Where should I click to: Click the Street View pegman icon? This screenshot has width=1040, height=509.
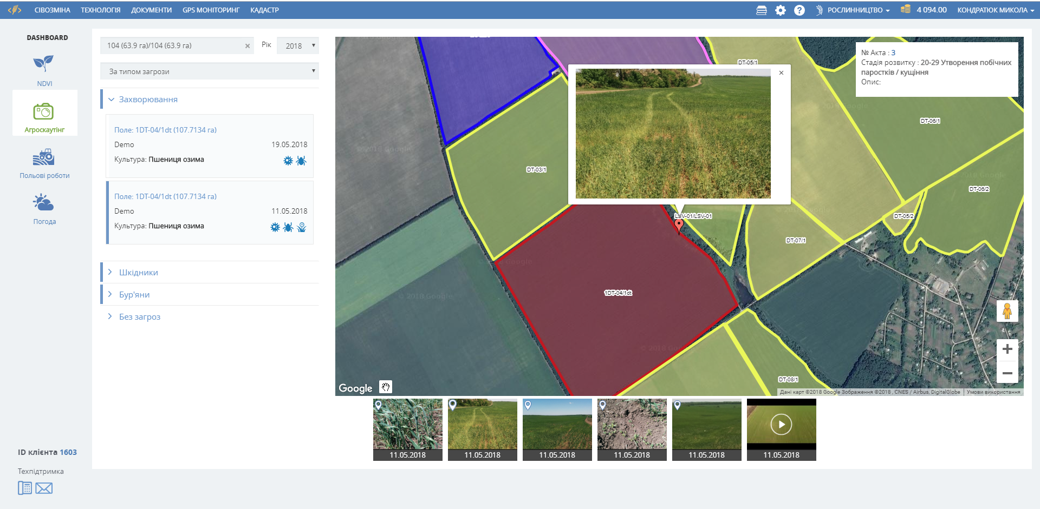(x=1007, y=312)
